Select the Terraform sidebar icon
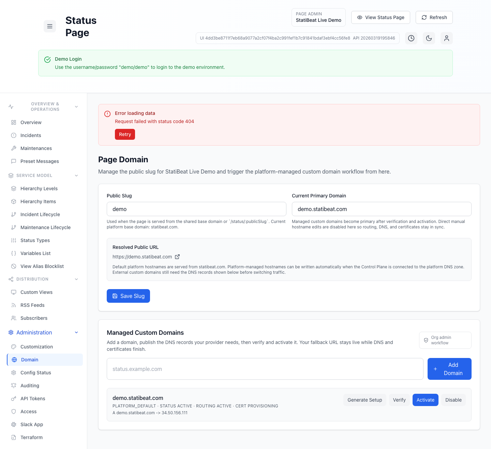Viewport: 491px width, 449px height. click(x=14, y=437)
